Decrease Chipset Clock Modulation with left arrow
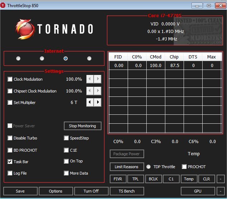The image size is (227, 199). click(x=90, y=91)
